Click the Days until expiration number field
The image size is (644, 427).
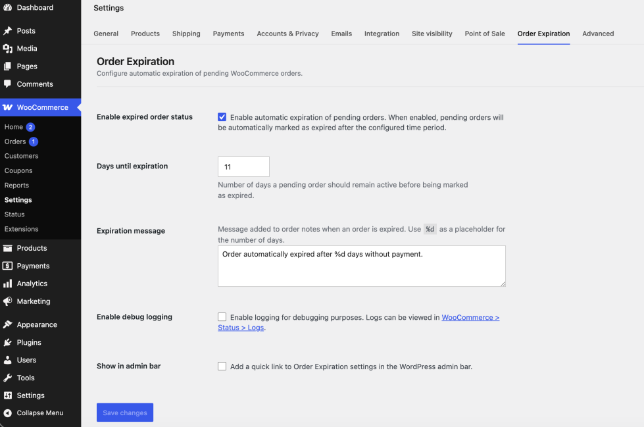coord(243,166)
